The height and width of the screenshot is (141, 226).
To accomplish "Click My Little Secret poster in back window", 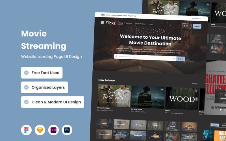I will (x=195, y=10).
